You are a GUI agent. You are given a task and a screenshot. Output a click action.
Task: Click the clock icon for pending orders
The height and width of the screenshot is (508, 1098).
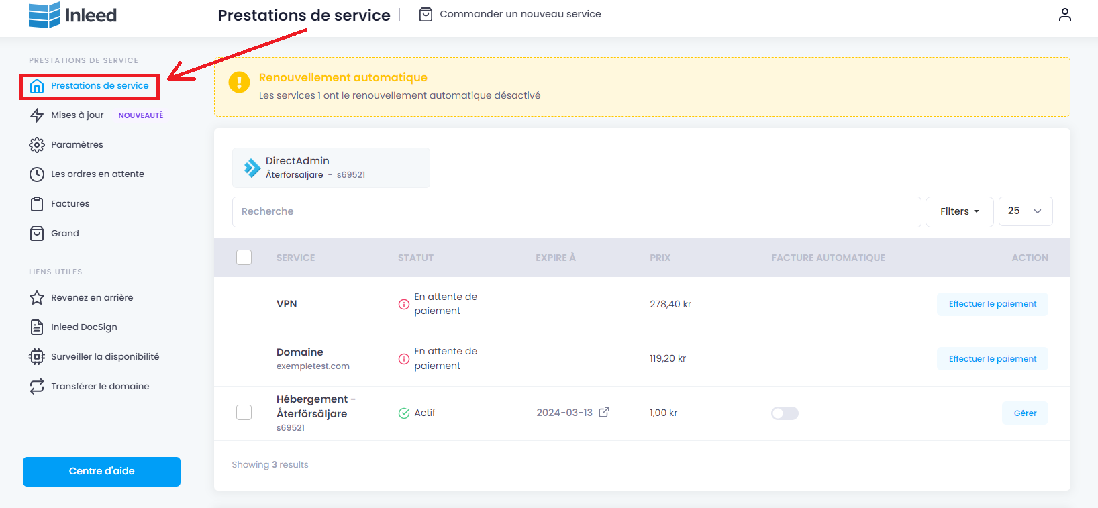pos(37,174)
